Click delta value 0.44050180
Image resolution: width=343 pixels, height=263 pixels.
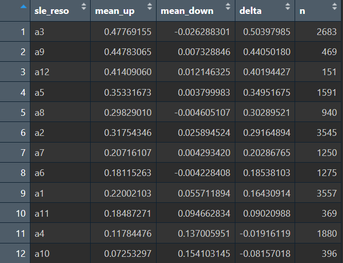267,52
